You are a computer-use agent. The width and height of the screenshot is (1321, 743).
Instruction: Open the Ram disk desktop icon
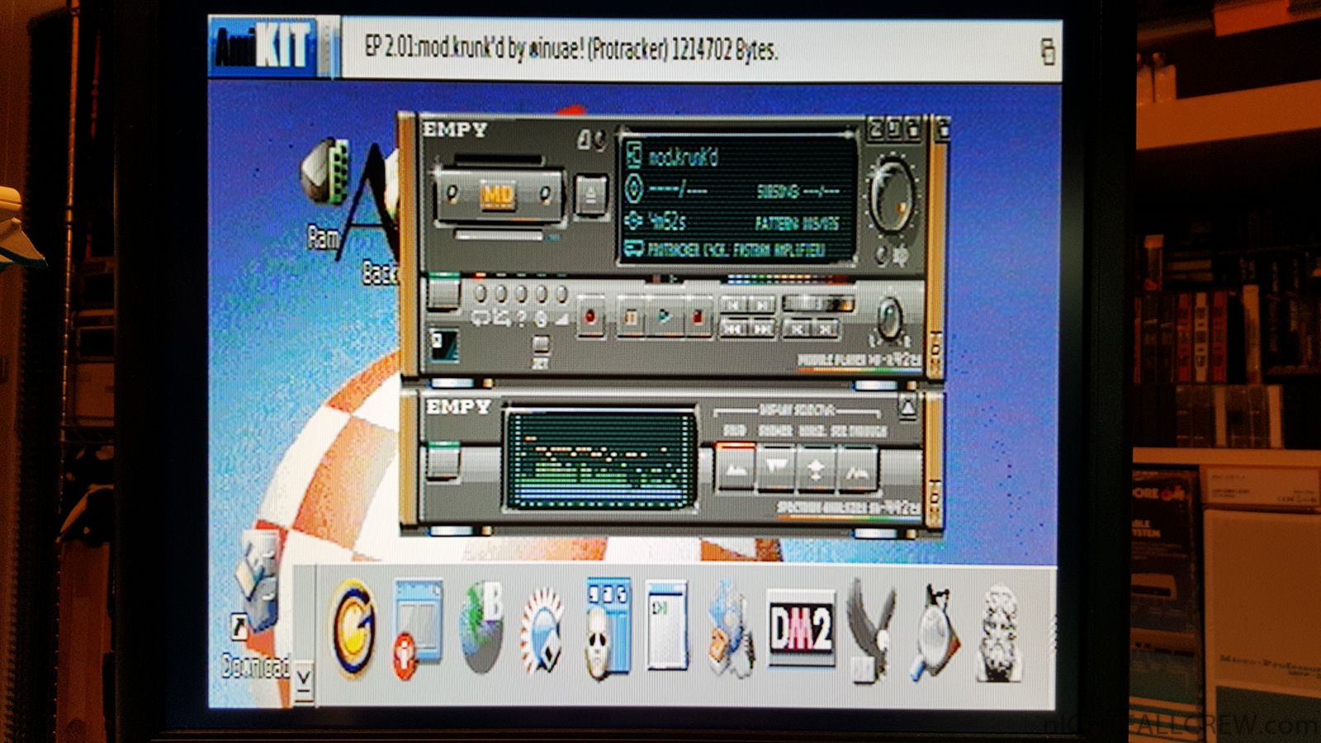(326, 196)
